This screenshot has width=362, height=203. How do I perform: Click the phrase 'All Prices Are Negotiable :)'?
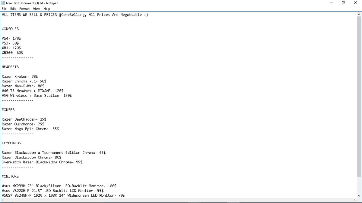(119, 15)
